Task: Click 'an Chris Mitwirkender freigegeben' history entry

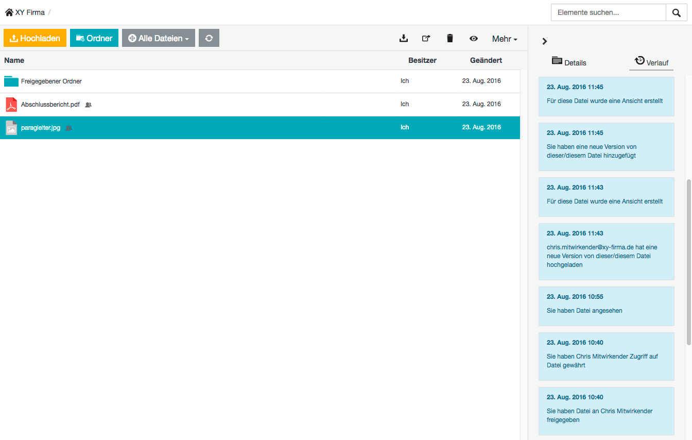Action: click(x=607, y=411)
